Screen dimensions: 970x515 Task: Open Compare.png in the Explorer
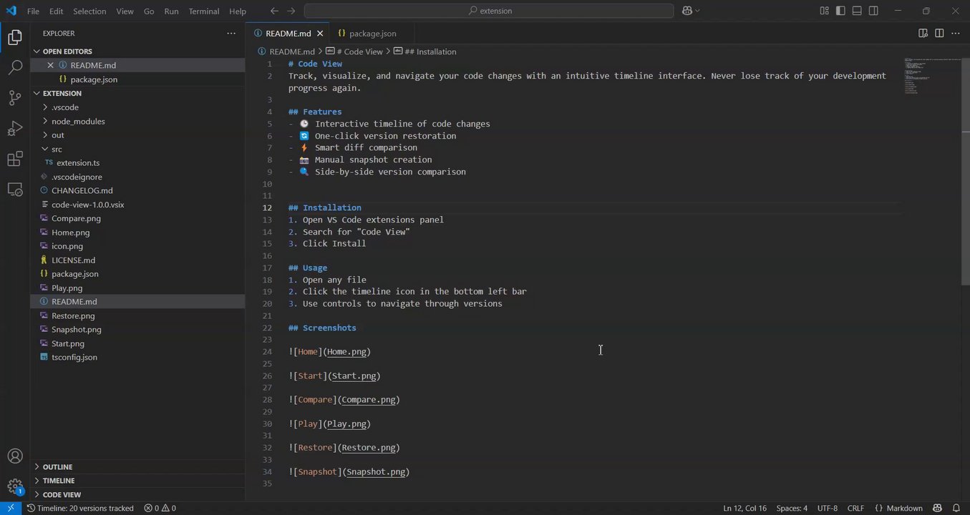(x=137, y=218)
